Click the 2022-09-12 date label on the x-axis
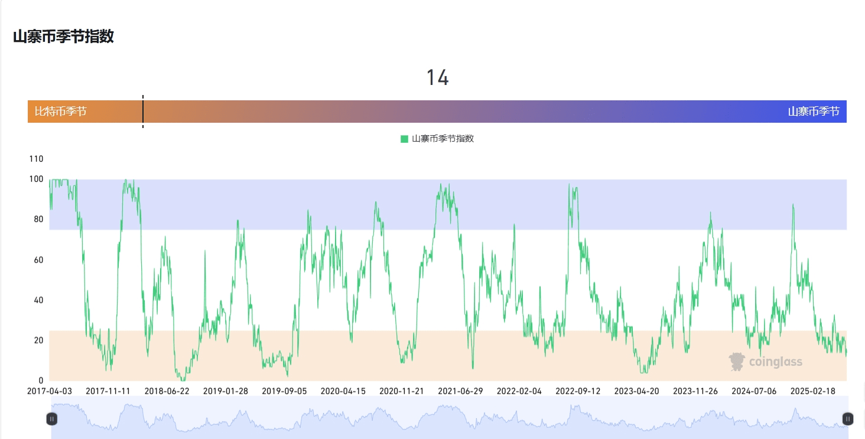 (x=578, y=391)
